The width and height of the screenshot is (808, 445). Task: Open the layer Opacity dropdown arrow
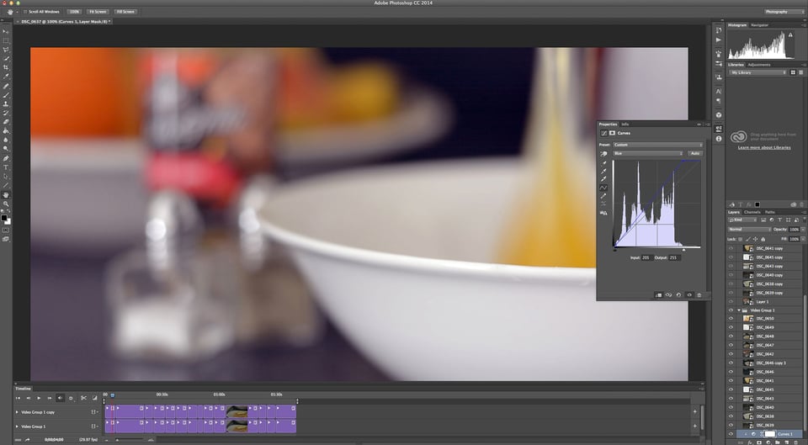[803, 229]
